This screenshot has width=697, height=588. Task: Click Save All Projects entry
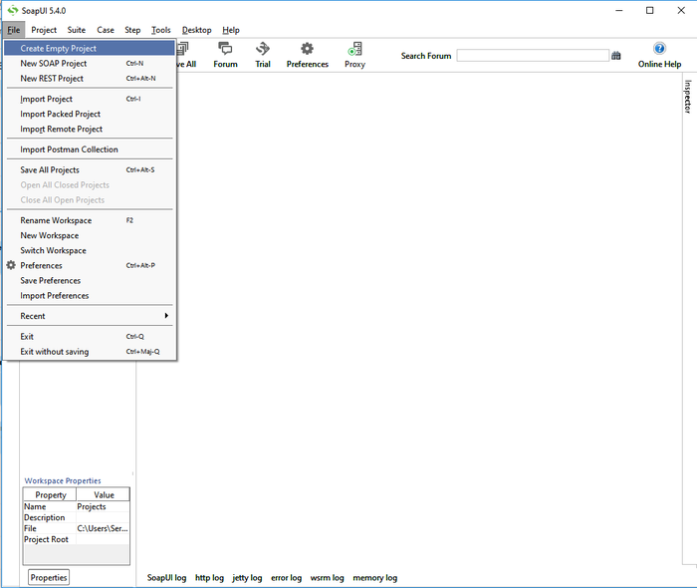(x=90, y=169)
